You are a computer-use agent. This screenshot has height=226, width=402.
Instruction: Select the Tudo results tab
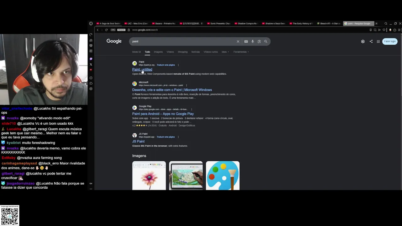coord(147,52)
